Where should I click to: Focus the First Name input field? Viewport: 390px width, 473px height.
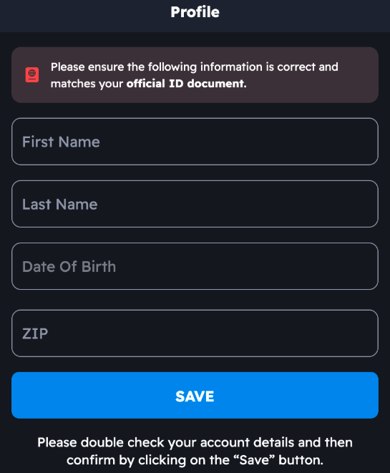click(x=195, y=142)
